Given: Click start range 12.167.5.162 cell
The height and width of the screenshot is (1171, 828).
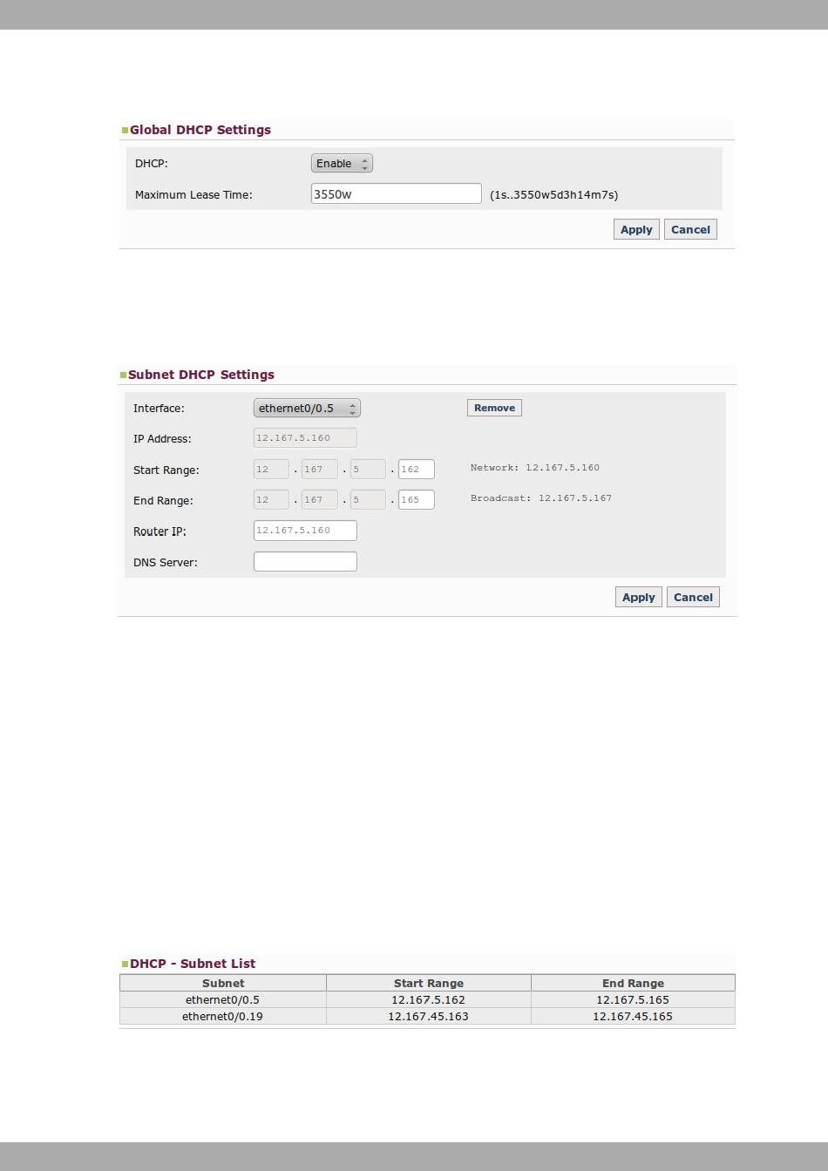Looking at the screenshot, I should [x=429, y=999].
